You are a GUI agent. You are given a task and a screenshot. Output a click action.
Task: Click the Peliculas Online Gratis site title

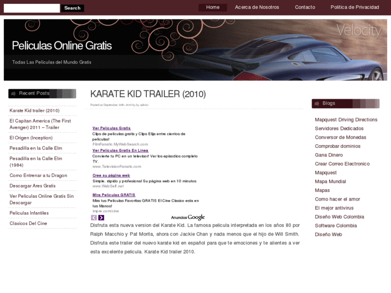[x=62, y=46]
